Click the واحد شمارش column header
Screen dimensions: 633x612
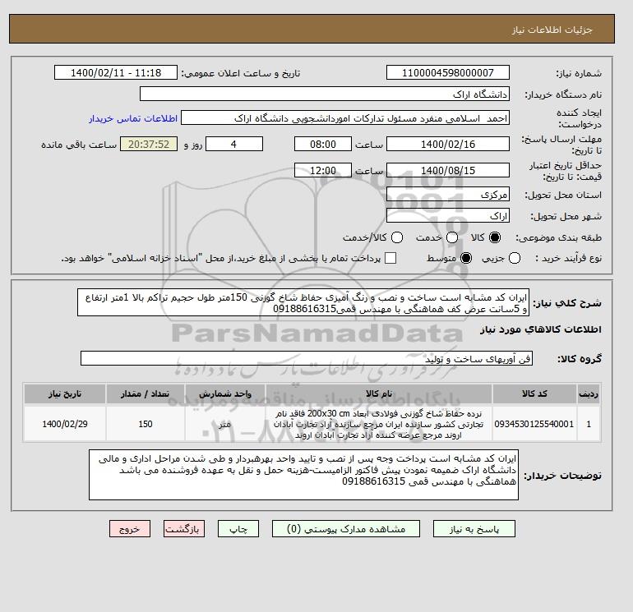click(225, 393)
